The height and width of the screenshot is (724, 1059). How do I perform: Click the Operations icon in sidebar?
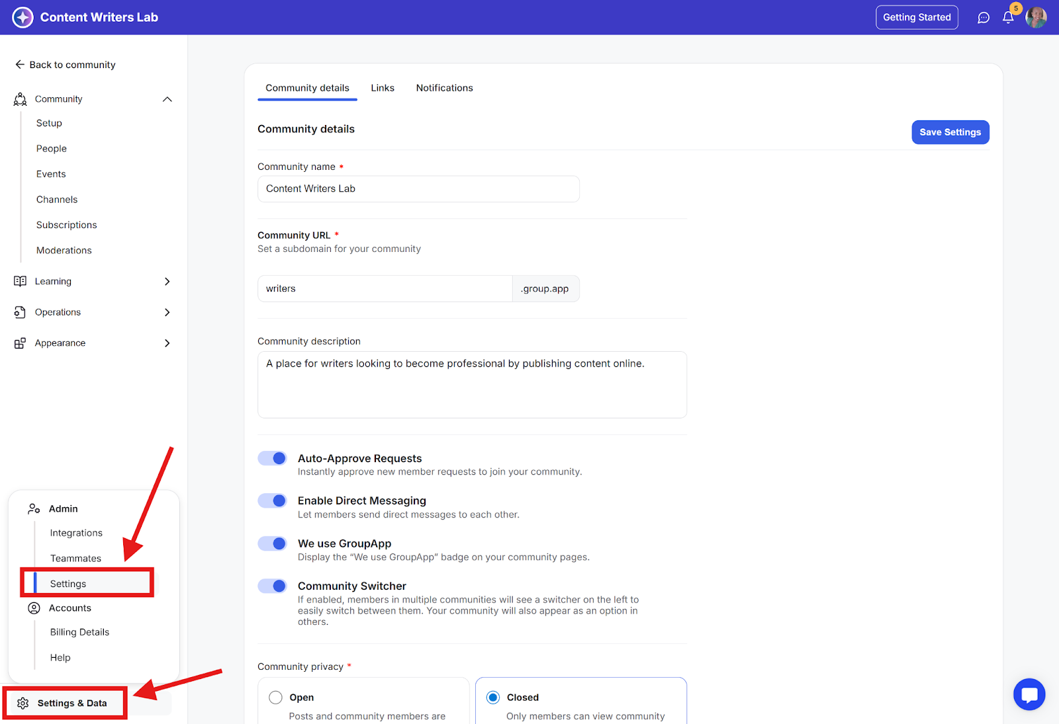pyautogui.click(x=20, y=312)
